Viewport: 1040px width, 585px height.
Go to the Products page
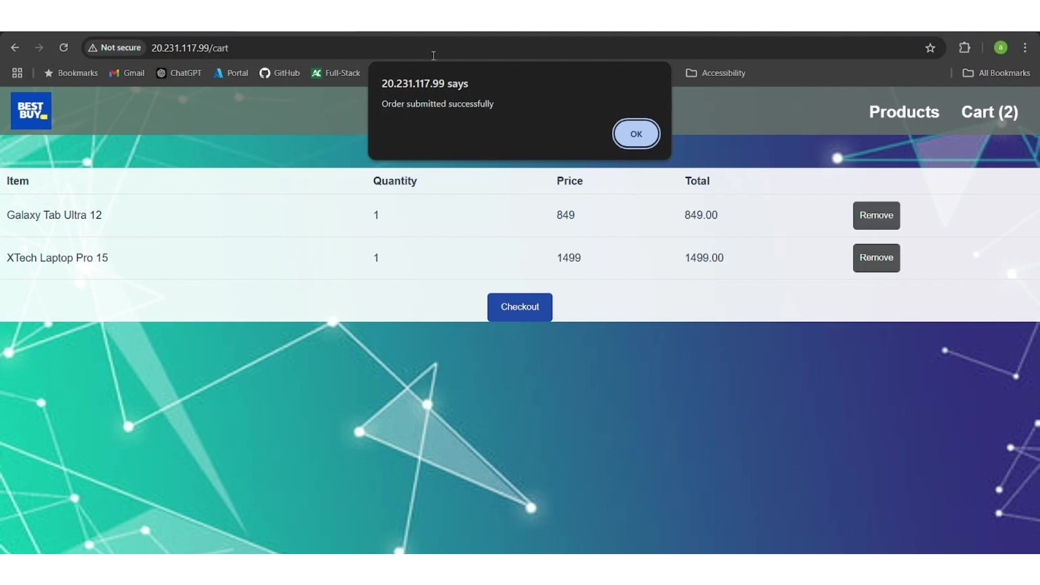[x=904, y=112]
